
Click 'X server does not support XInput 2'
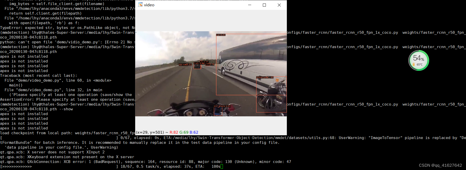(52, 152)
